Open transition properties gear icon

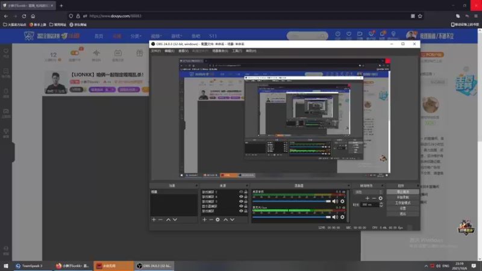click(381, 198)
